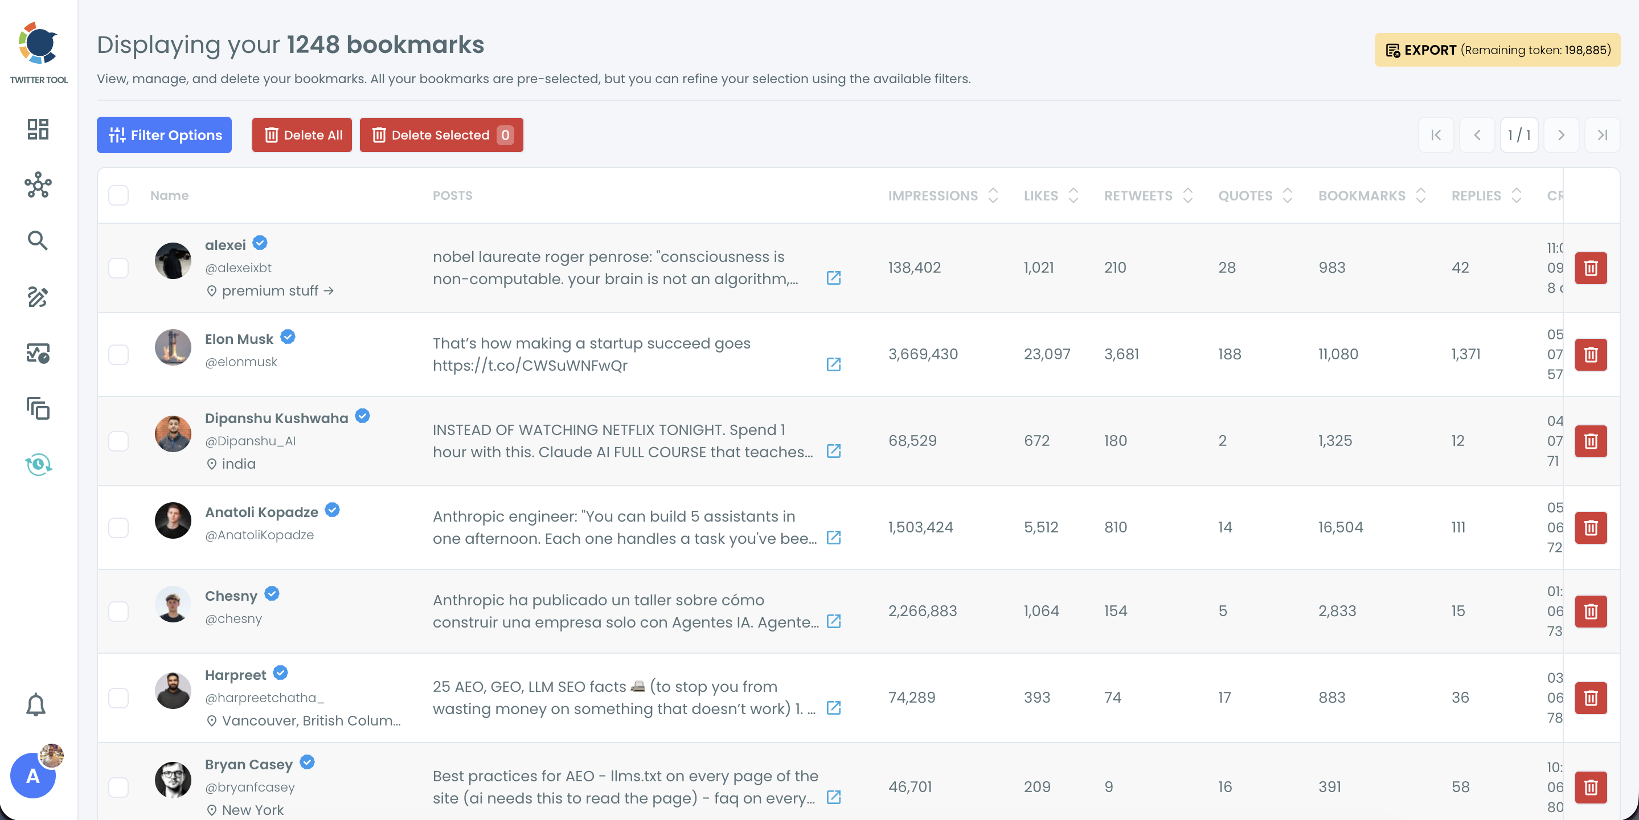Open Dipanshu Kushwaha's post external link icon
Screen dimensions: 1639x820
pos(834,451)
